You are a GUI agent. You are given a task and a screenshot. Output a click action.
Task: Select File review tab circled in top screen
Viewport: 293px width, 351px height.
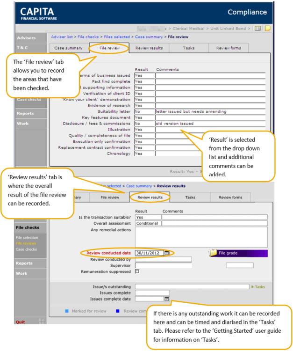pyautogui.click(x=109, y=48)
